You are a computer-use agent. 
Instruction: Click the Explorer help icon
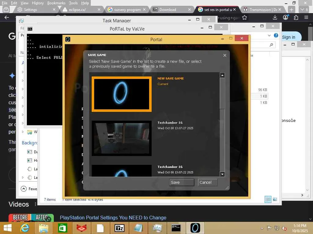(x=276, y=35)
